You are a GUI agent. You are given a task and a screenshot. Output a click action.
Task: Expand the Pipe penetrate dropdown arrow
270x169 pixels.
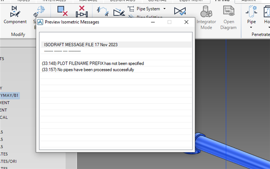tap(251, 27)
